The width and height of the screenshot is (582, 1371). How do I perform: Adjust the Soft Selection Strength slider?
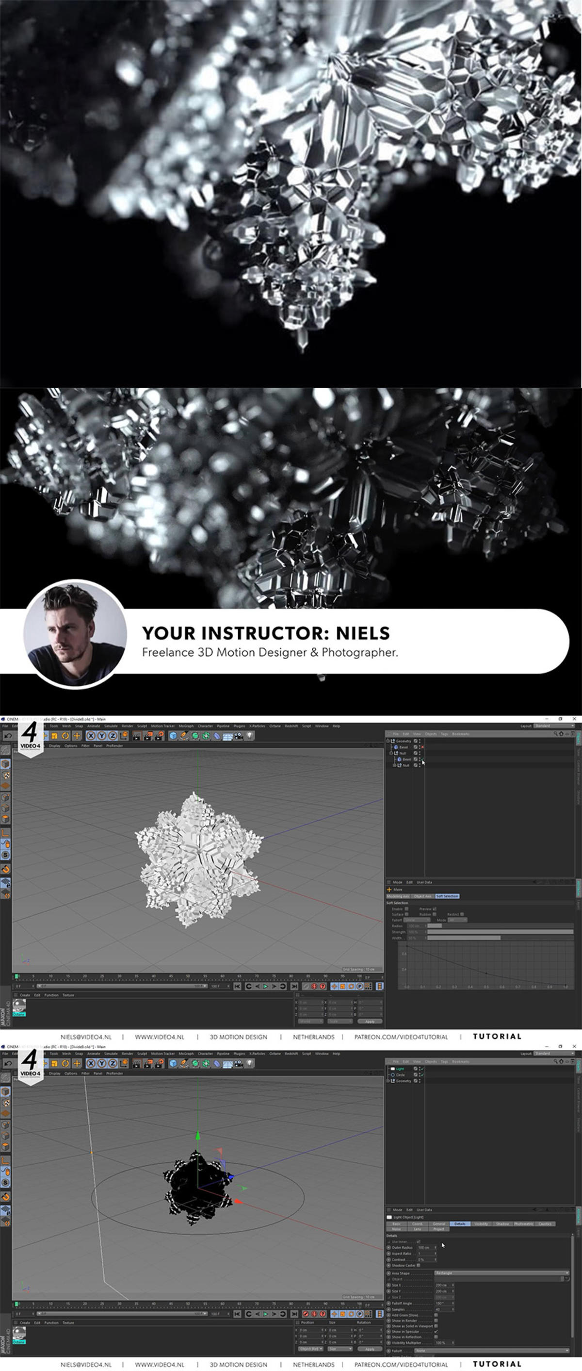(x=500, y=932)
